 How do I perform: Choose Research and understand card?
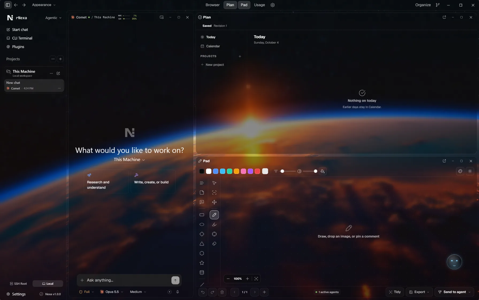click(x=106, y=182)
